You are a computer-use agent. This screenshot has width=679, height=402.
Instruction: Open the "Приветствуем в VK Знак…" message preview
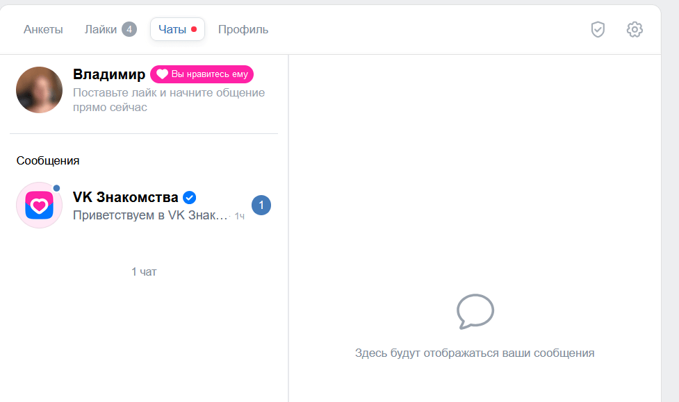point(151,215)
